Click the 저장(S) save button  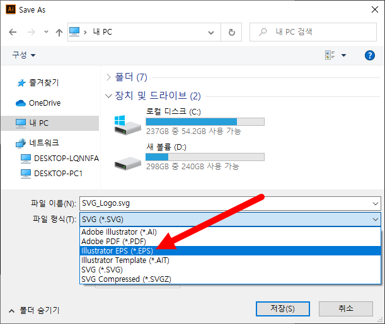click(283, 309)
